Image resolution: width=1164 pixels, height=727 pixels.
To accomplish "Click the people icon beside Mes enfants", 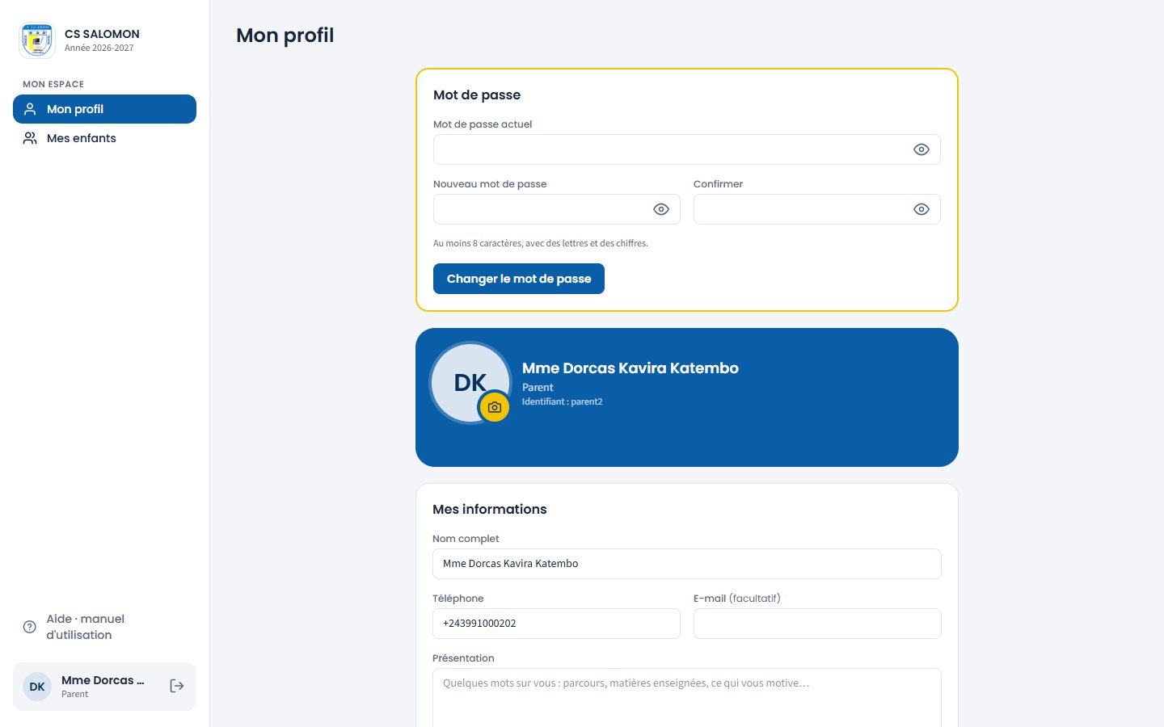I will coord(30,138).
